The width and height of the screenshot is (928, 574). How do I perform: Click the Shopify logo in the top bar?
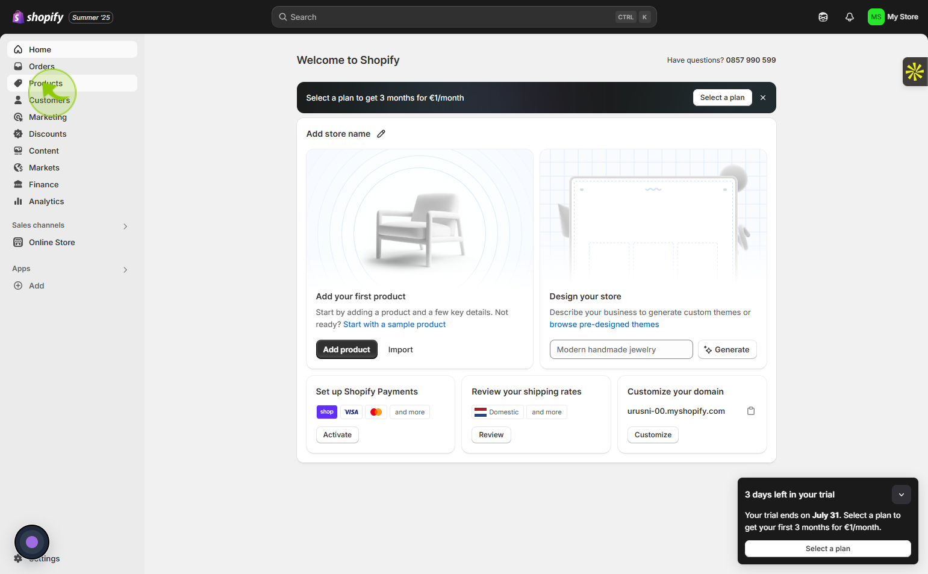(38, 17)
